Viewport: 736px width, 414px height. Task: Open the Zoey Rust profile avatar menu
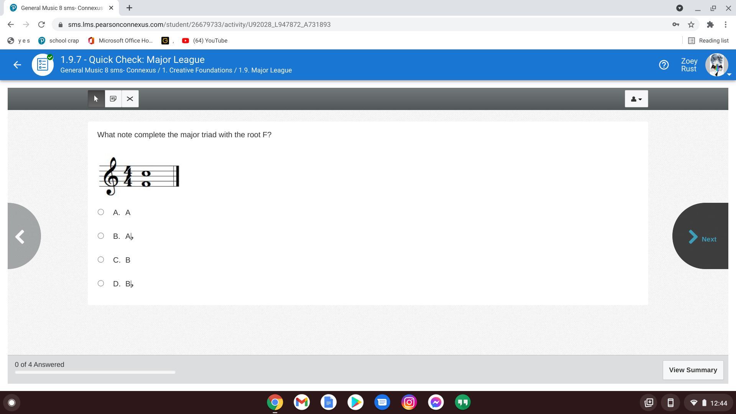coord(716,65)
